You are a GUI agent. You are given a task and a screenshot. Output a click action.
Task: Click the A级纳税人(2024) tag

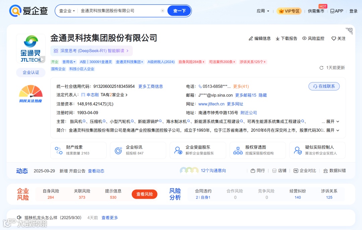click(x=161, y=62)
